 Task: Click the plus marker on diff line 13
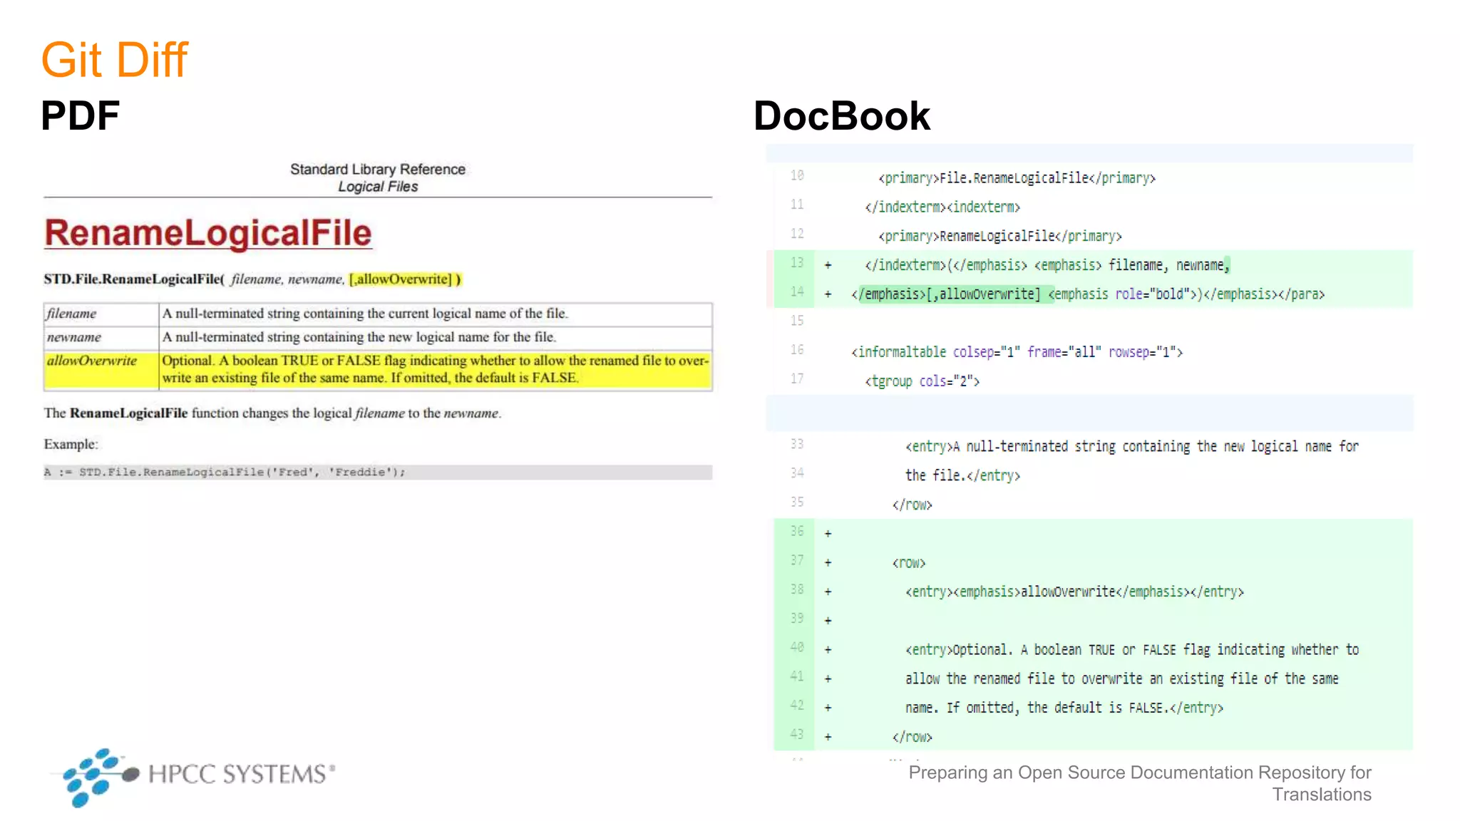coord(828,265)
